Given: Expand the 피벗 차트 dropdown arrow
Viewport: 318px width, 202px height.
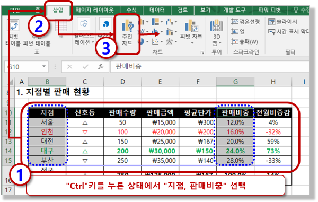Looking at the screenshot, I should click(x=192, y=43).
